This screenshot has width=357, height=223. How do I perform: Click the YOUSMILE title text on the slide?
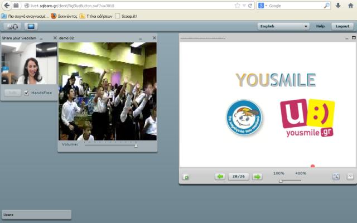pos(276,80)
